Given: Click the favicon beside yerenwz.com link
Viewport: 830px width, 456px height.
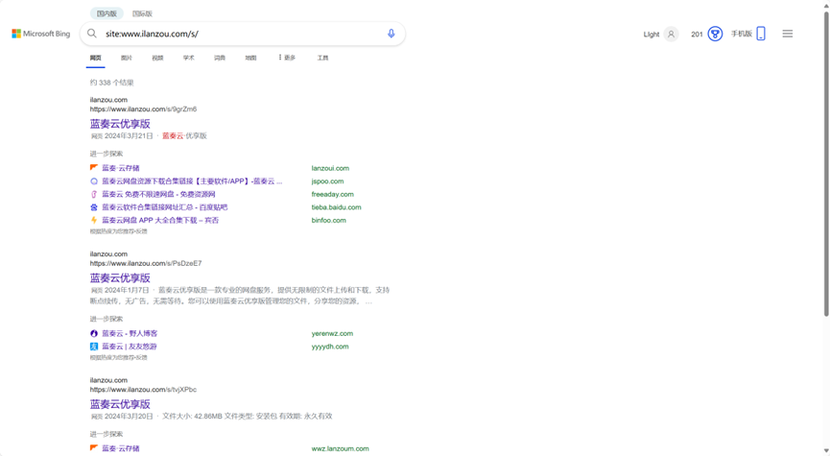Looking at the screenshot, I should (94, 334).
